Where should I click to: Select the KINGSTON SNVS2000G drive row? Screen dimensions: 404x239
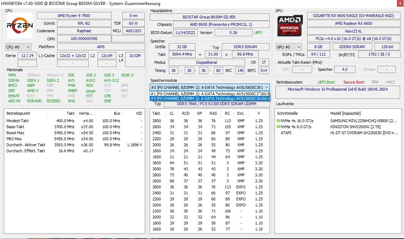[338, 127]
